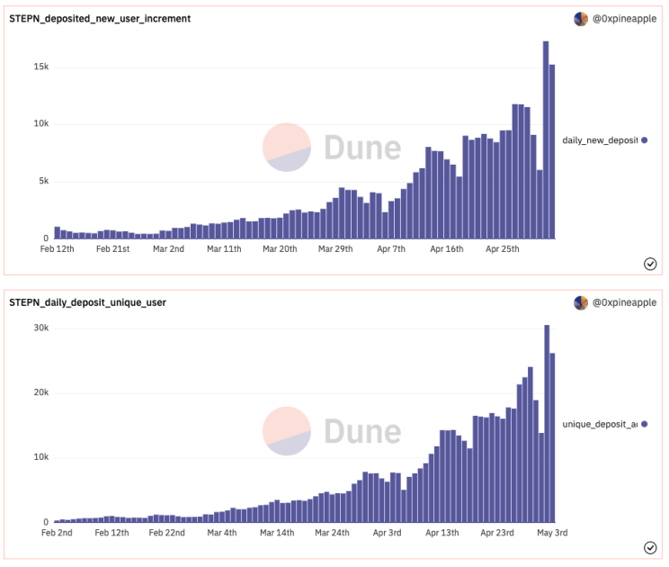Click the unique_deposit legend color dot
Viewport: 669px width, 567px height.
pyautogui.click(x=644, y=424)
